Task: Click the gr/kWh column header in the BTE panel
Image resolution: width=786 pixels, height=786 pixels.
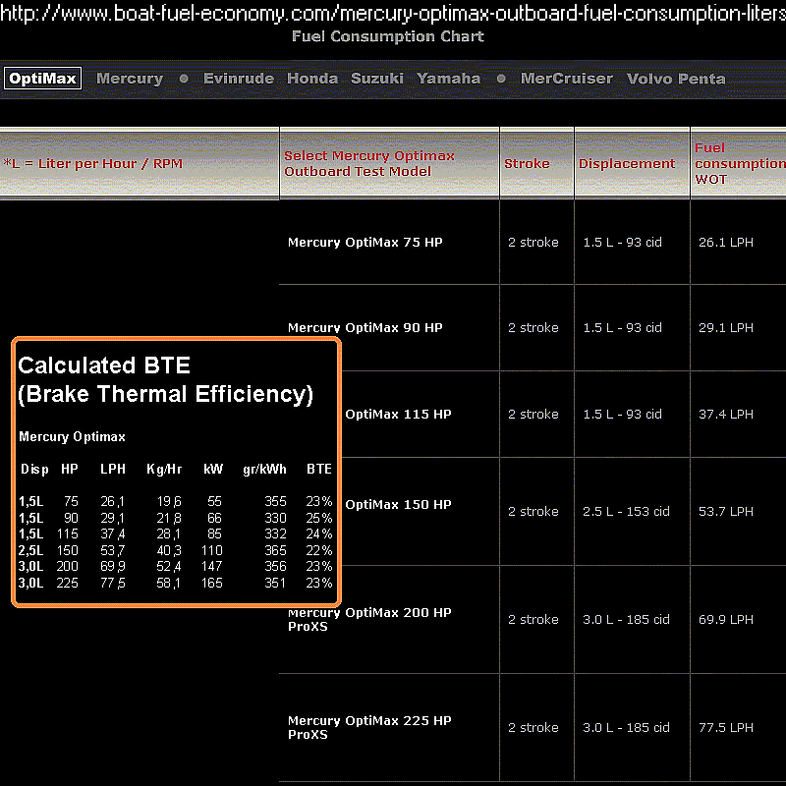Action: point(264,470)
